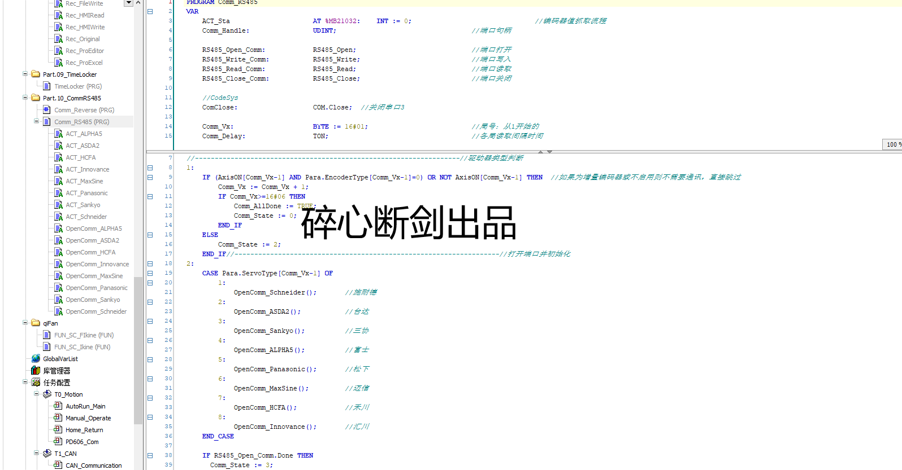Click the project tree vertical scrollbar thumb

(138, 350)
